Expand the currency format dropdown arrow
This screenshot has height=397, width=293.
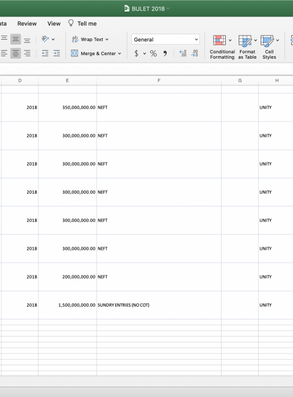pyautogui.click(x=145, y=53)
